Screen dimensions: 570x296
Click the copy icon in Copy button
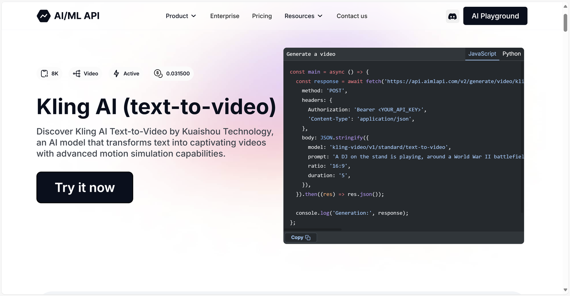(x=308, y=238)
